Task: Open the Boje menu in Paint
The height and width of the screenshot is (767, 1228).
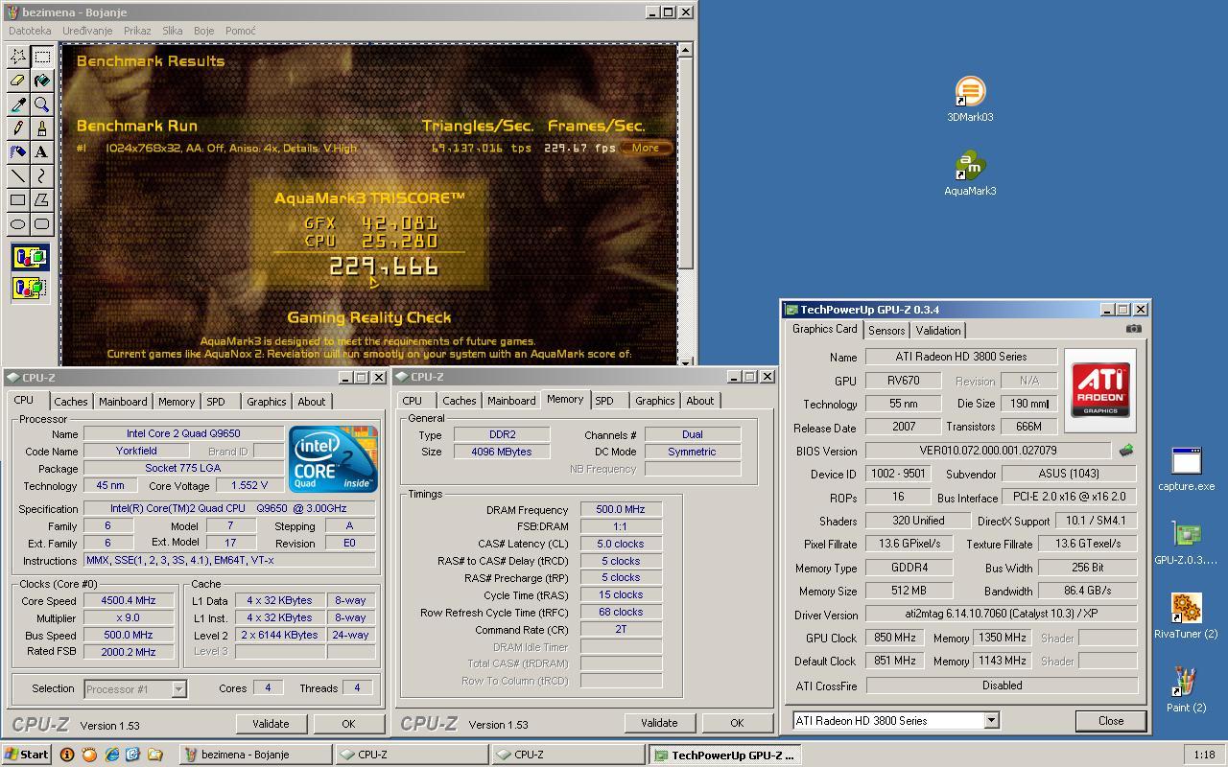Action: 203,31
